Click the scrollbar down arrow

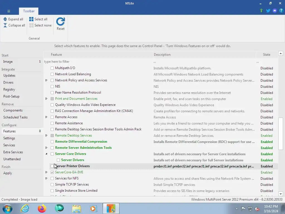281,194
